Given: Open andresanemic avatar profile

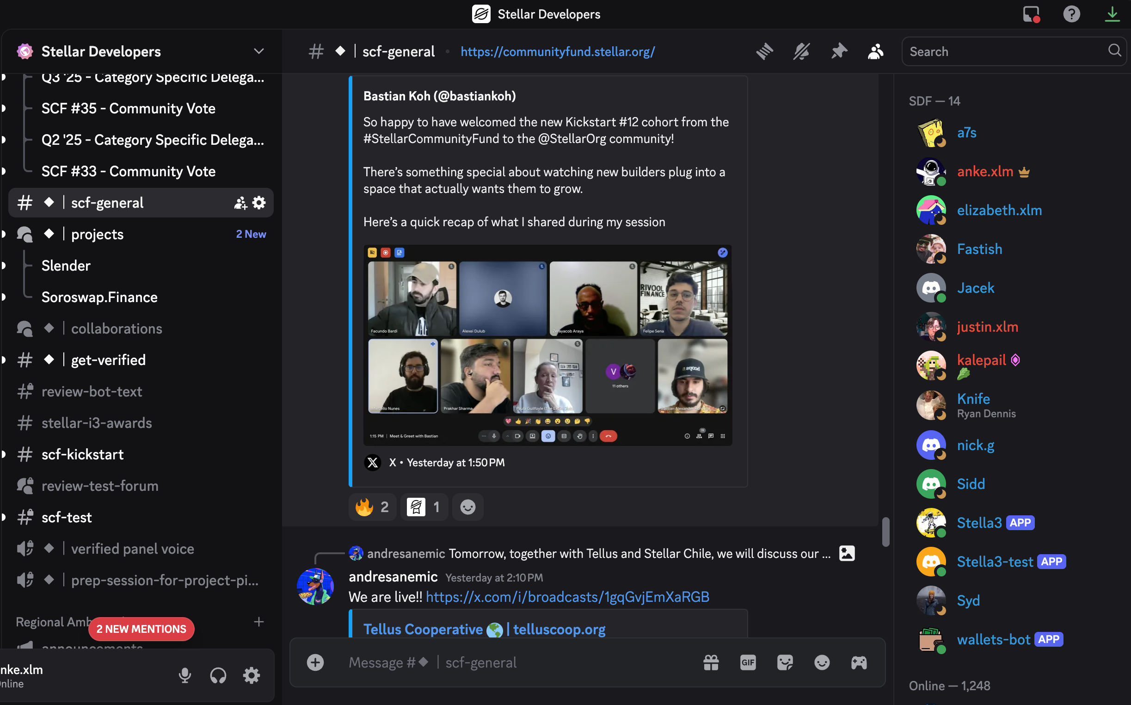Looking at the screenshot, I should coord(315,586).
